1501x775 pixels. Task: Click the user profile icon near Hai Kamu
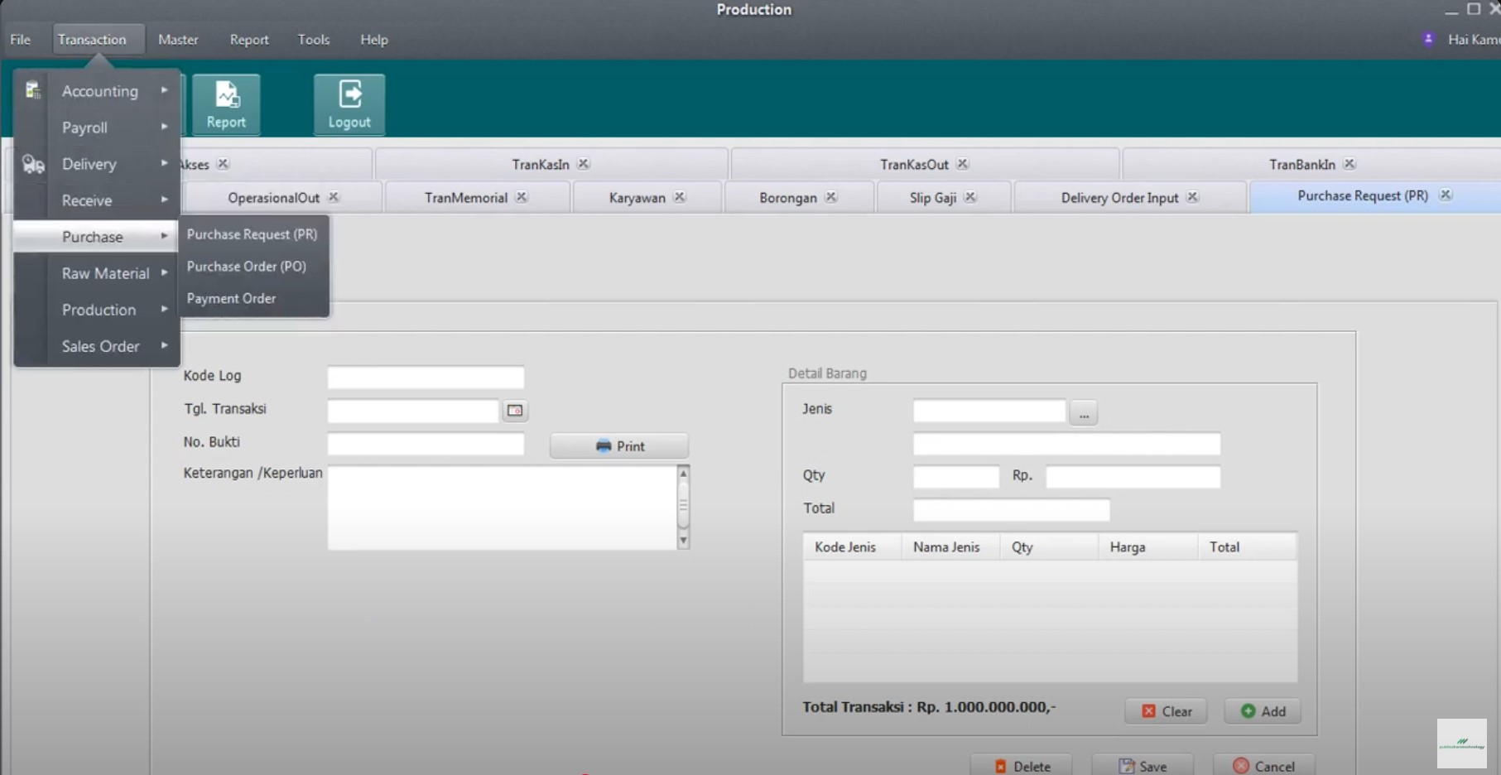(1428, 39)
